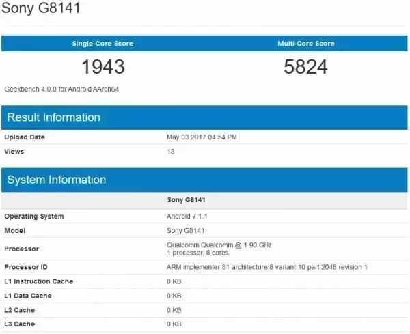Select the multi-core score value 5824
This screenshot has width=410, height=334.
pyautogui.click(x=305, y=67)
